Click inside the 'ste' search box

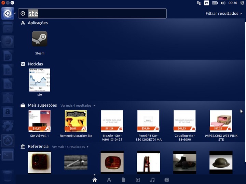pyautogui.click(x=92, y=13)
